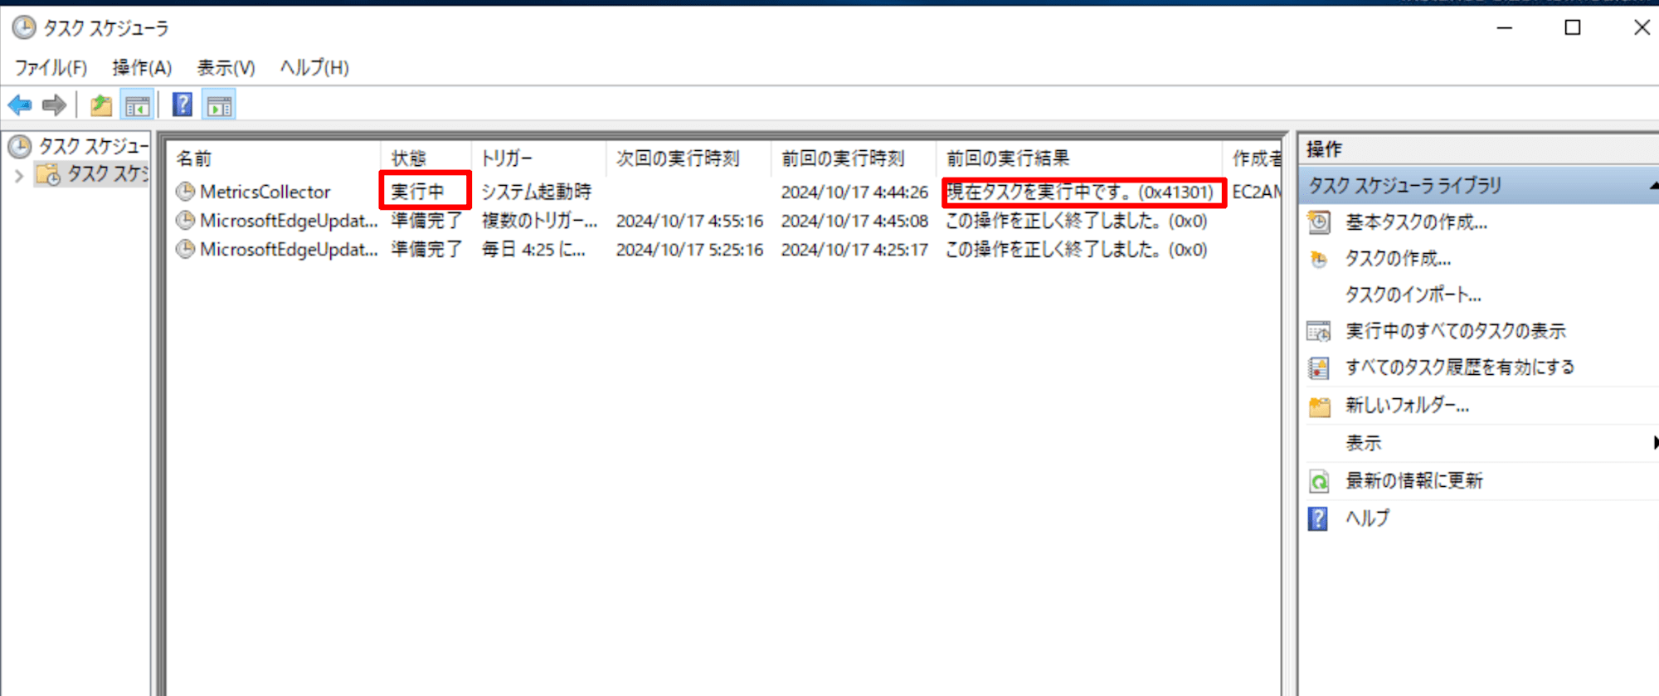Screen dimensions: 1659x696
Task: Click last run time 2024/10/17 4:44:26
Action: coord(854,192)
